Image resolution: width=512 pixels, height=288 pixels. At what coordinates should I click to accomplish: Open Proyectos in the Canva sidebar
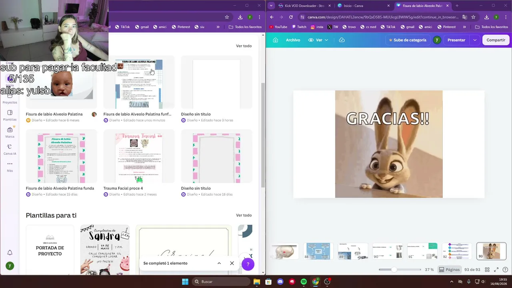[x=10, y=98]
